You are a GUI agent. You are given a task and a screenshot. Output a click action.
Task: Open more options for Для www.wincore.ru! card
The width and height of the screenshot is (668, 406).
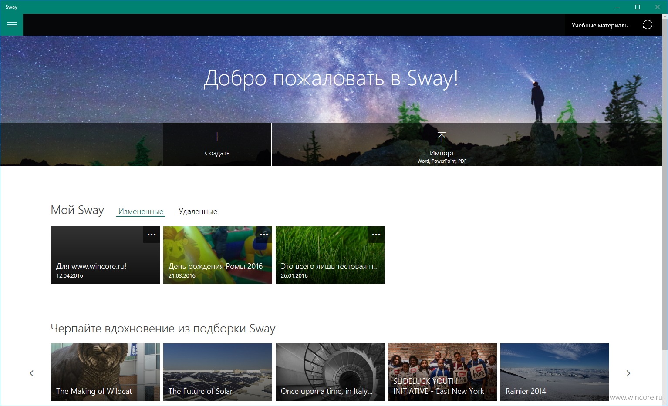click(x=152, y=235)
